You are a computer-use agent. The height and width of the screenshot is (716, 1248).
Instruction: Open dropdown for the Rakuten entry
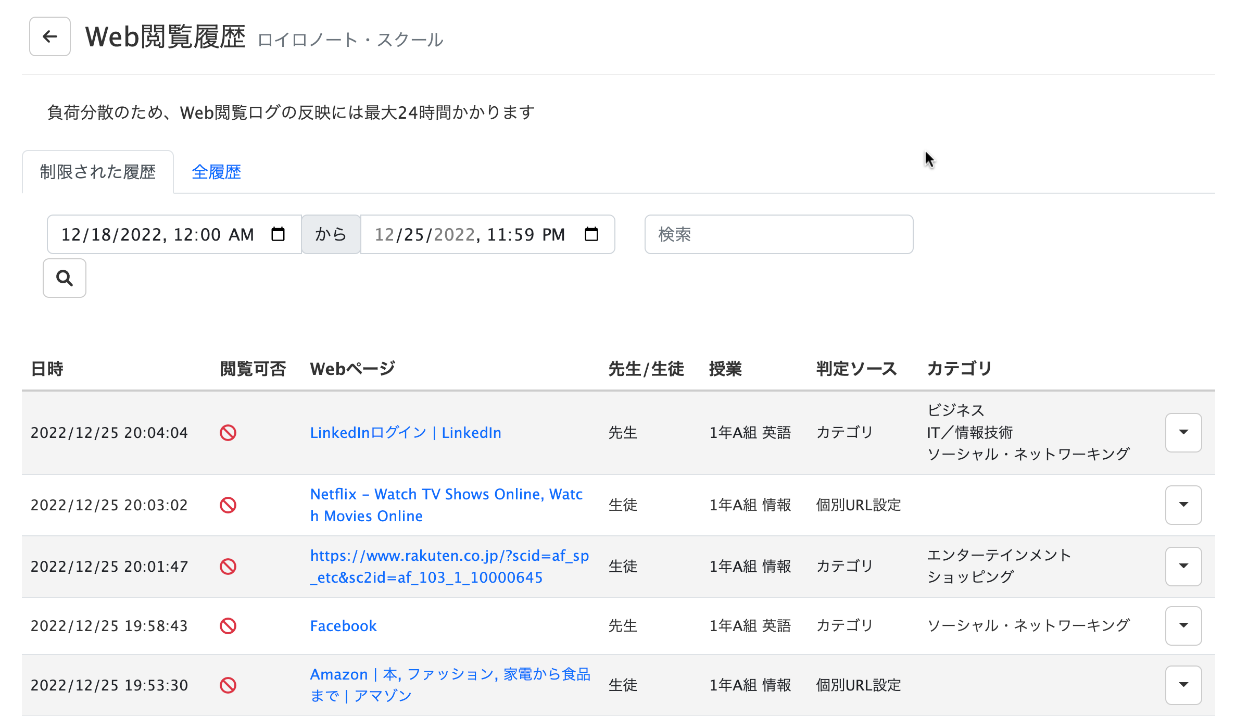coord(1183,567)
